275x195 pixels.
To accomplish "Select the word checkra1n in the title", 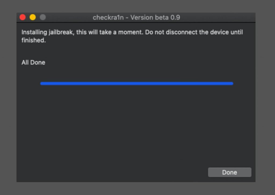I will tap(108, 17).
